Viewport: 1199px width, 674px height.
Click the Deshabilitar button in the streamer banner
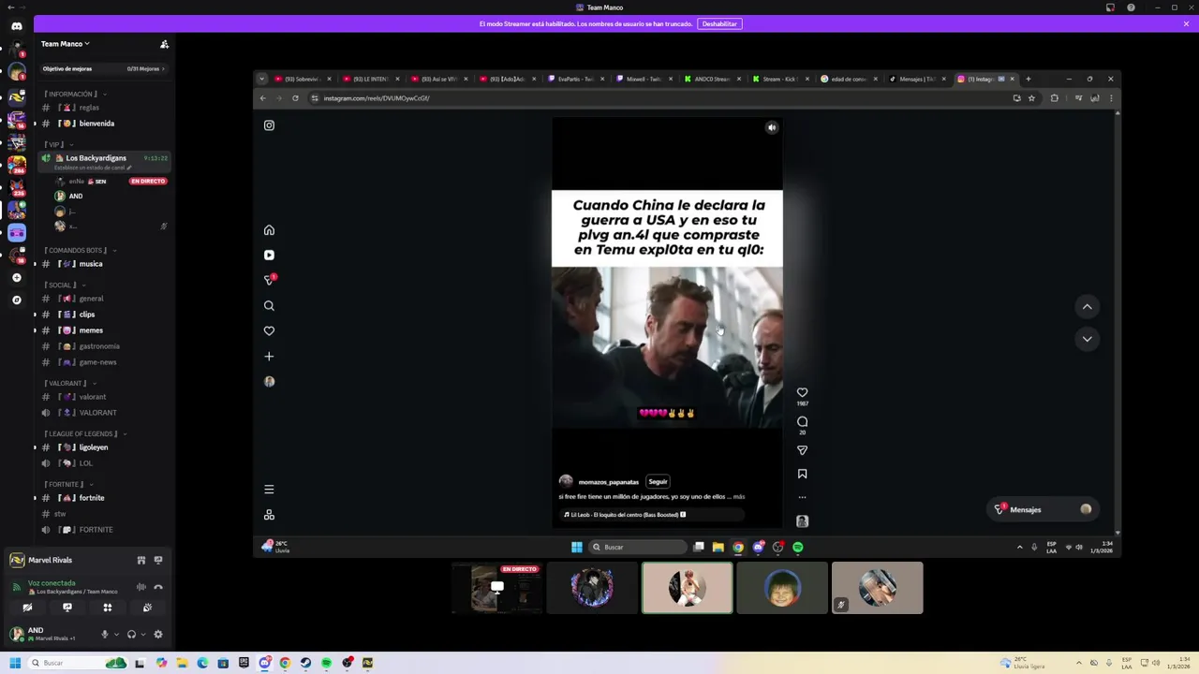click(x=719, y=23)
